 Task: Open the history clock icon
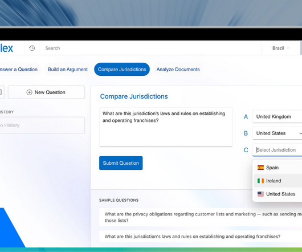tap(32, 48)
